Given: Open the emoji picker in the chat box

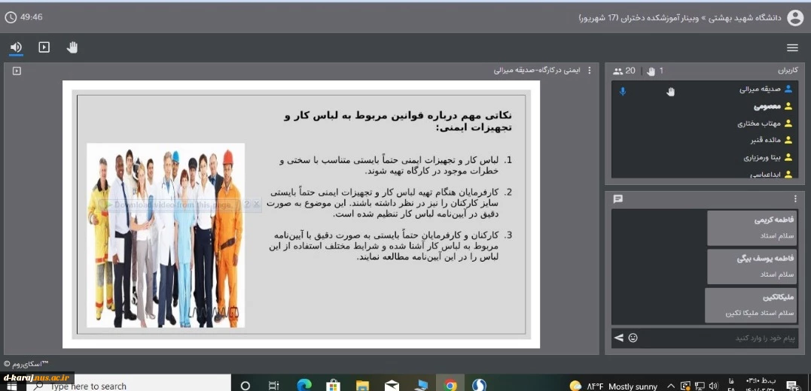Looking at the screenshot, I should [633, 338].
